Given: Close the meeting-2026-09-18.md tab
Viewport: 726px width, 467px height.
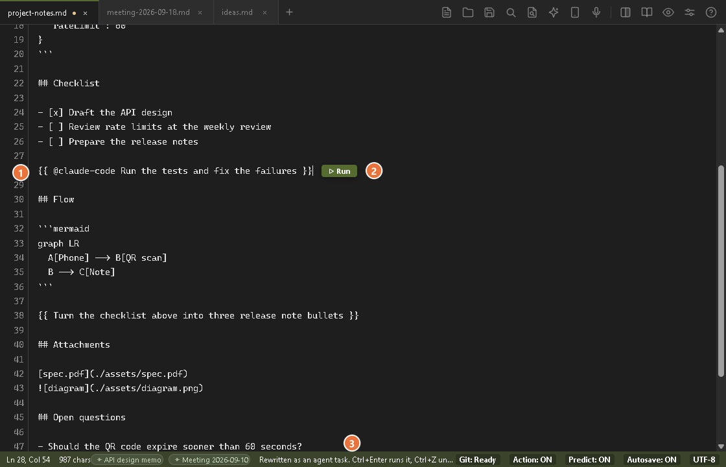Looking at the screenshot, I should coord(200,12).
